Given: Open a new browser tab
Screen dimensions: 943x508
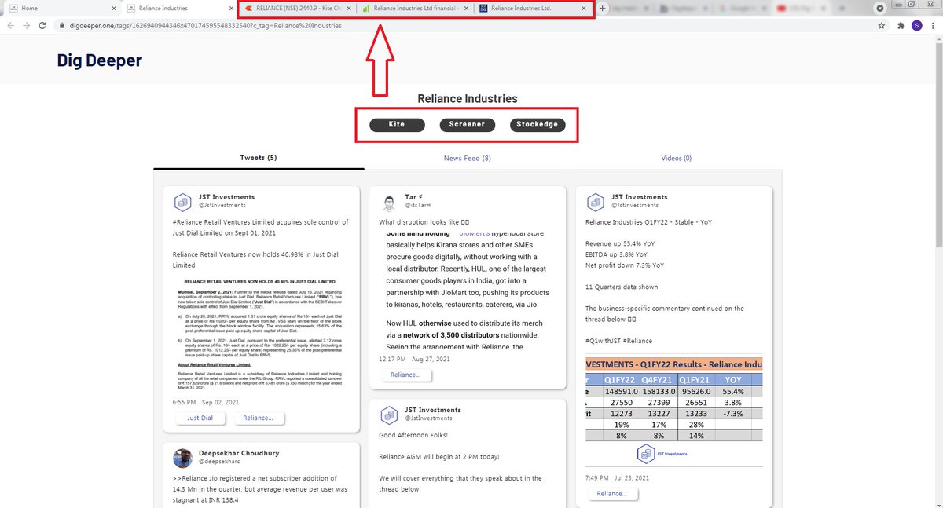Looking at the screenshot, I should pyautogui.click(x=603, y=8).
